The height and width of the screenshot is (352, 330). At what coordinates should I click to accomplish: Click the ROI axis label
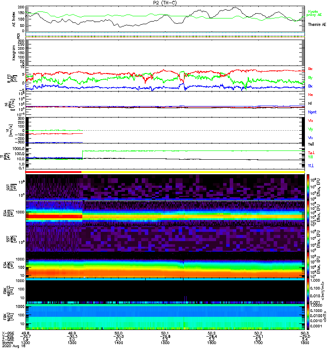[19, 36]
